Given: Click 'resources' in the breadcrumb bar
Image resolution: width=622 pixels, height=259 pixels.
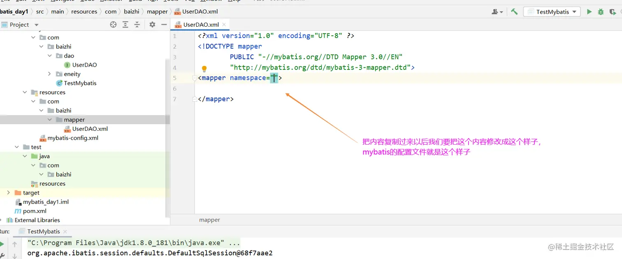Looking at the screenshot, I should [84, 12].
